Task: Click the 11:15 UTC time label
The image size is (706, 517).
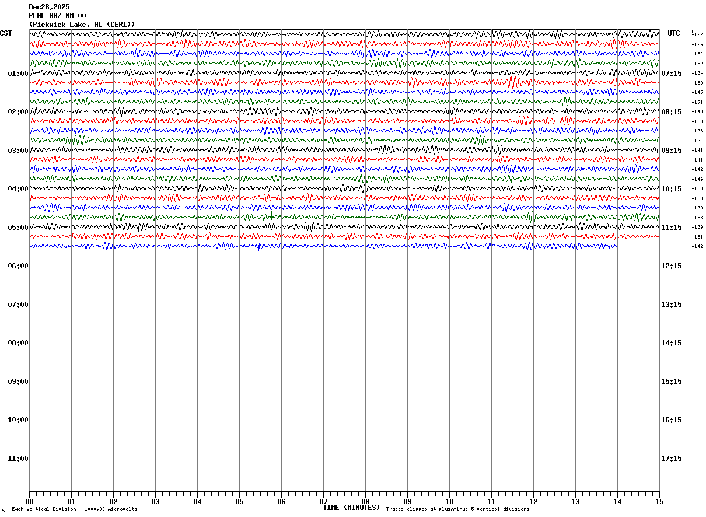Action: coord(672,228)
